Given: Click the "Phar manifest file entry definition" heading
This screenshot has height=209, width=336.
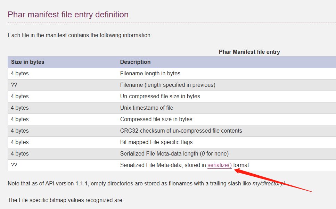Looking at the screenshot, I should point(68,15).
